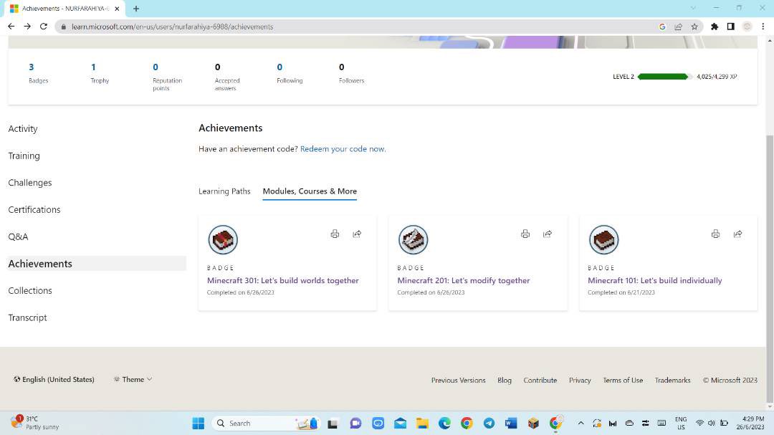The height and width of the screenshot is (435, 774).
Task: Close the Achievements browser tab
Action: (117, 9)
